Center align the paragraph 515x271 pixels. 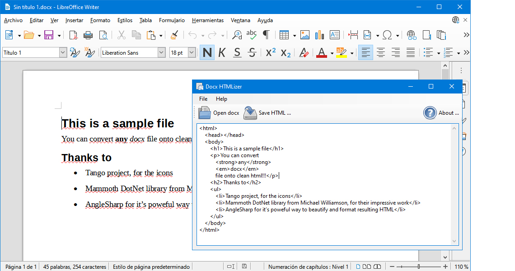(x=381, y=52)
